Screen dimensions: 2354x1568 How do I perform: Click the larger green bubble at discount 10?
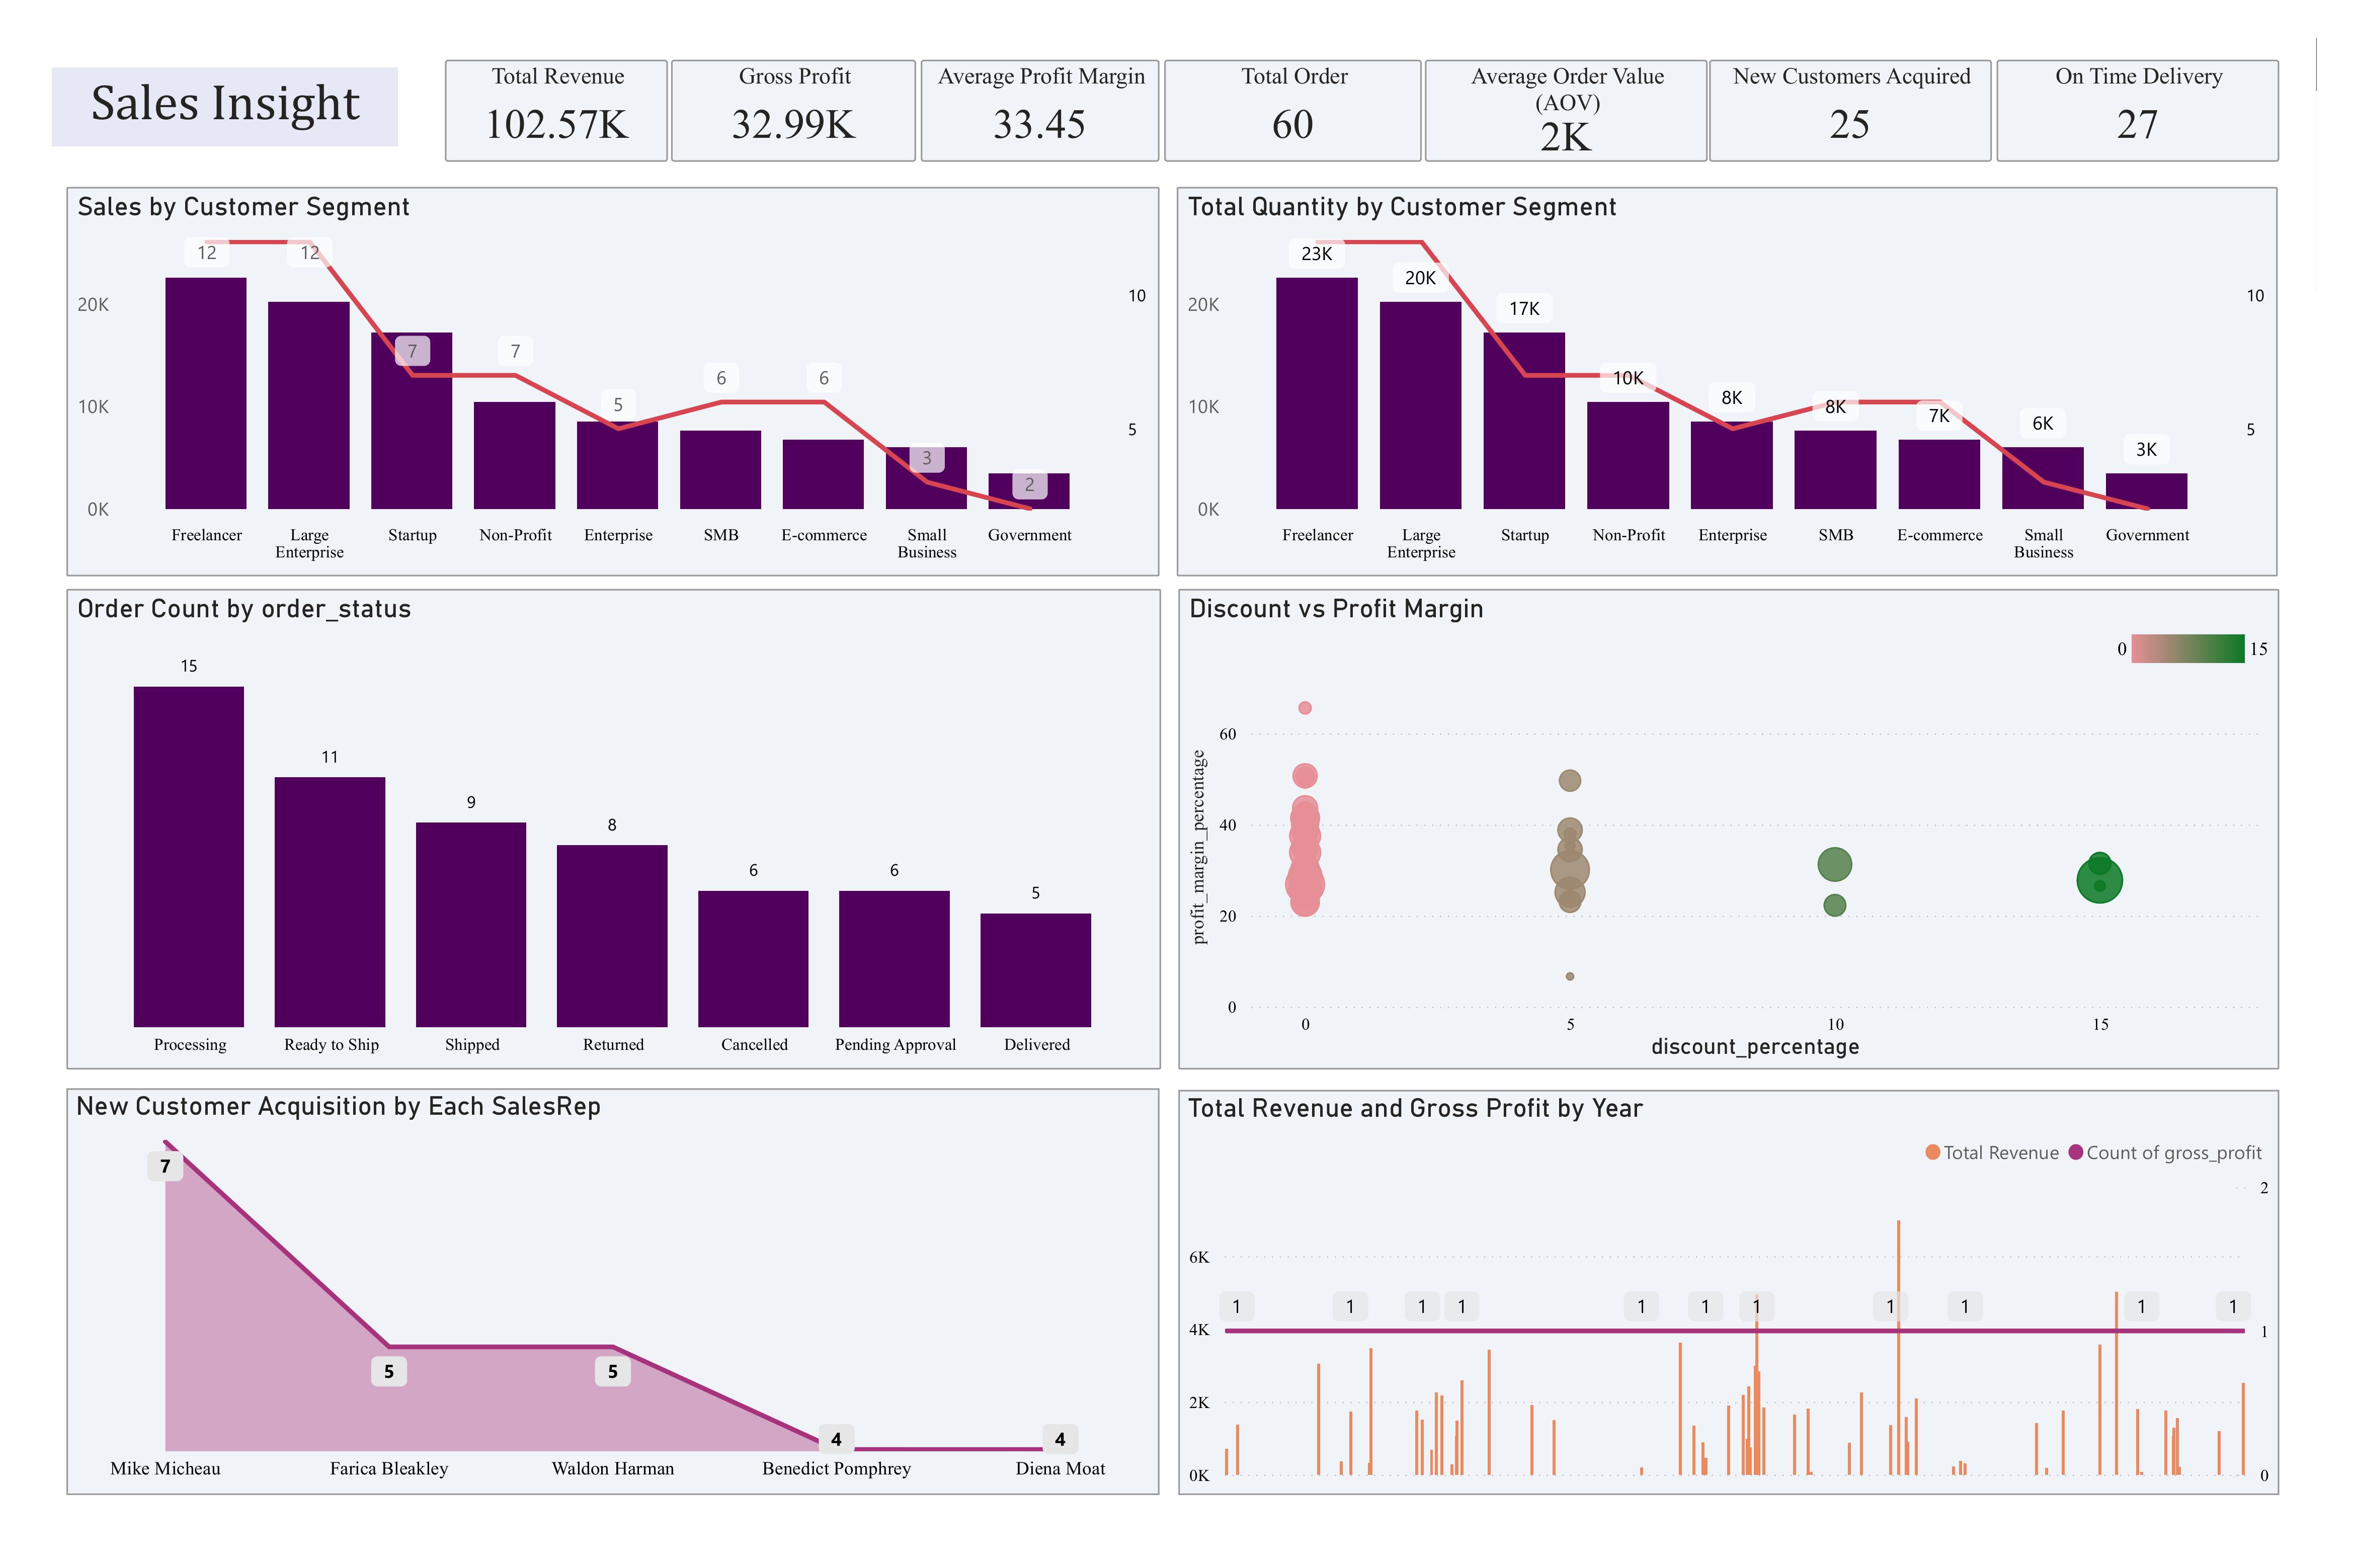(1835, 864)
